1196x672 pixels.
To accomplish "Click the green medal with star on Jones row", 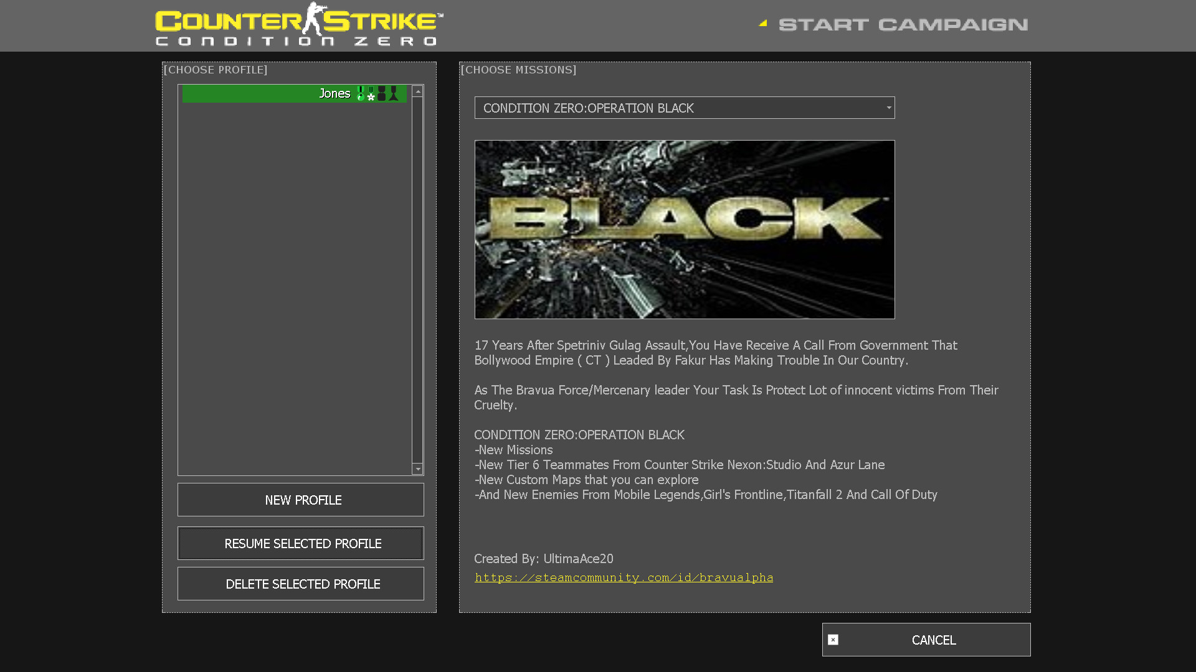I will click(x=371, y=95).
